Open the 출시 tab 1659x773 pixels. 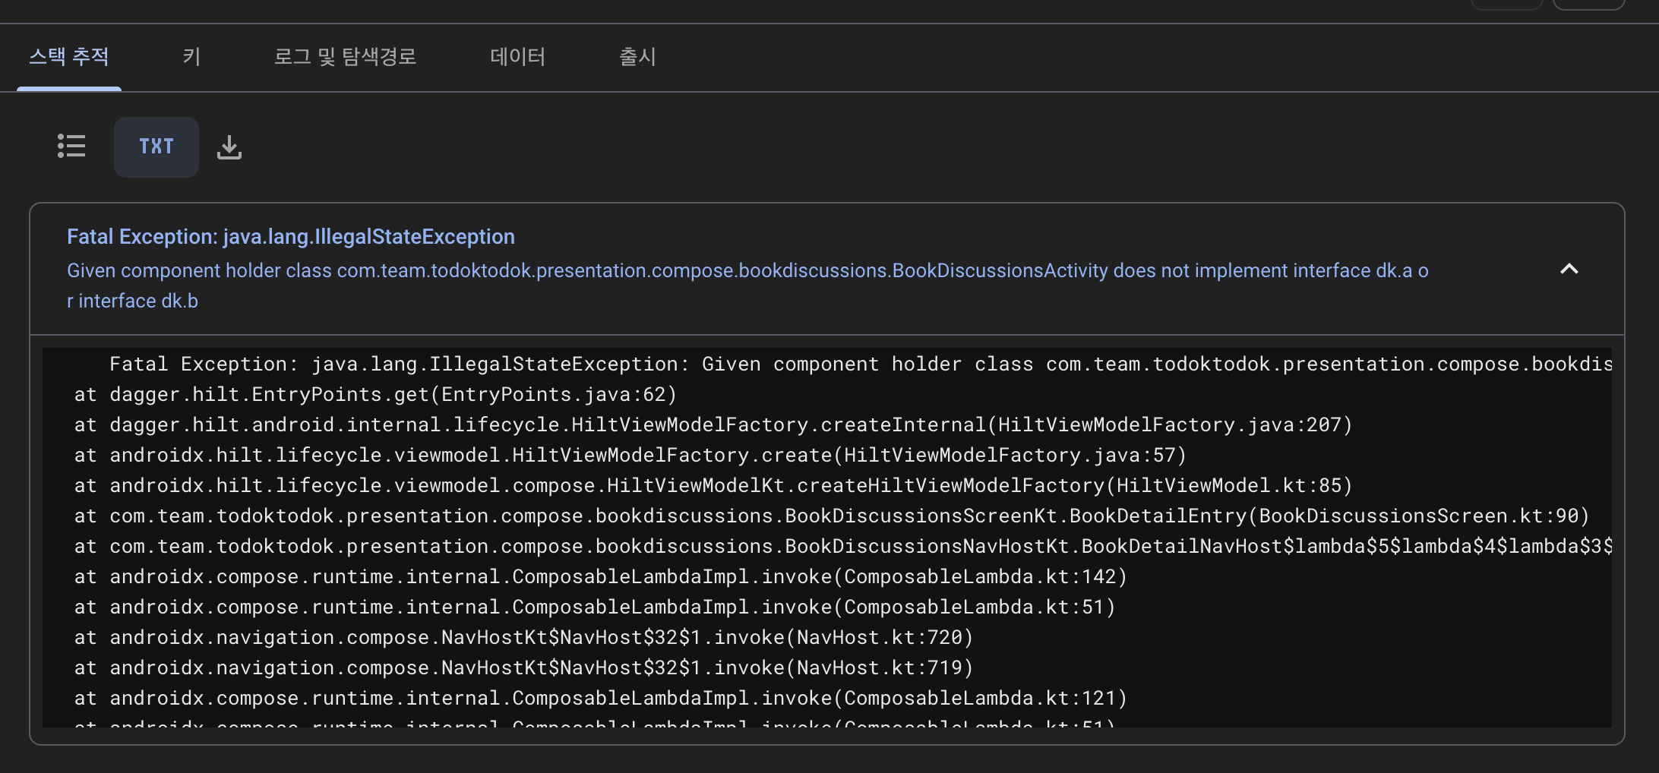click(x=637, y=57)
